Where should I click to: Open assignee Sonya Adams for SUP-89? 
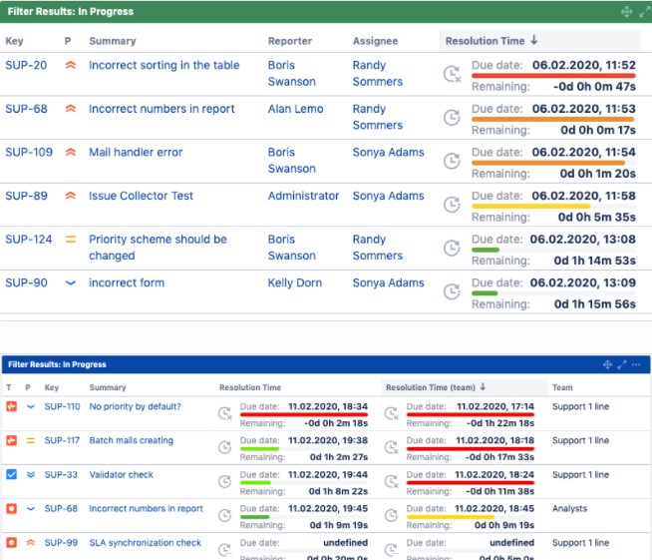coord(389,196)
